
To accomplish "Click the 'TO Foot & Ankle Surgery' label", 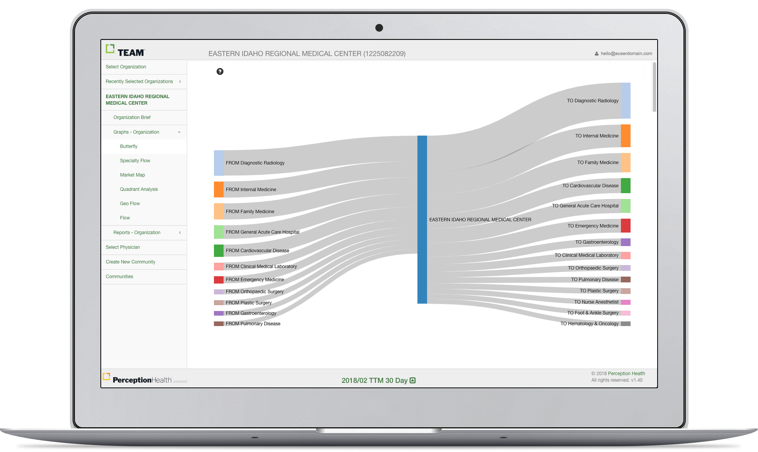I will 593,313.
